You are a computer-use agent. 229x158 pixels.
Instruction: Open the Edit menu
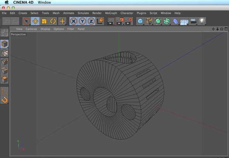pos(13,13)
